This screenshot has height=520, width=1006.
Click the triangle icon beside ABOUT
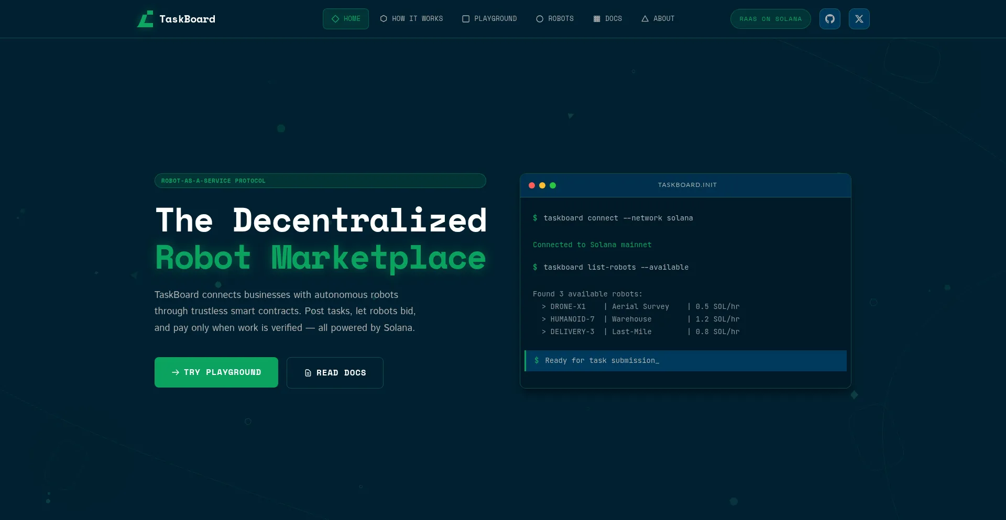(x=644, y=19)
